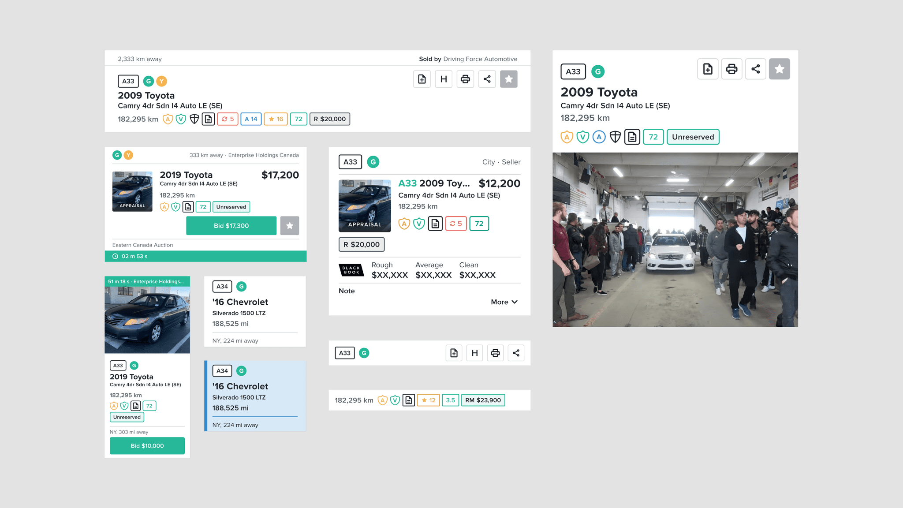The height and width of the screenshot is (508, 903).
Task: Select highlighted blue '16 Chevrolet Silverado card
Action: click(x=255, y=396)
